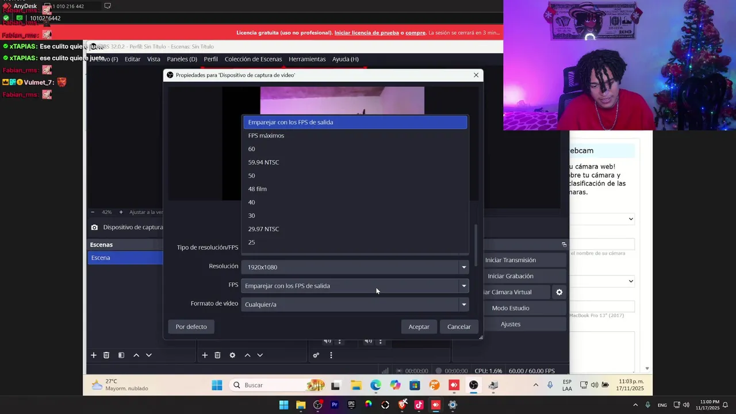Open TikTok app on local taskbar
The image size is (736, 414).
[419, 405]
